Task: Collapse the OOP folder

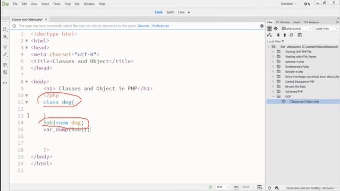Action: click(x=273, y=97)
